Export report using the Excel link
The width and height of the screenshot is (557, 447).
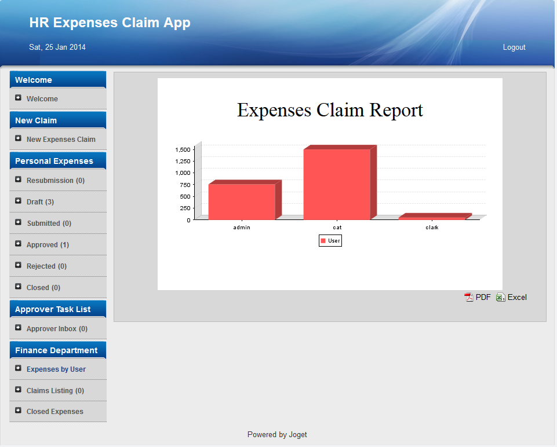pyautogui.click(x=517, y=297)
